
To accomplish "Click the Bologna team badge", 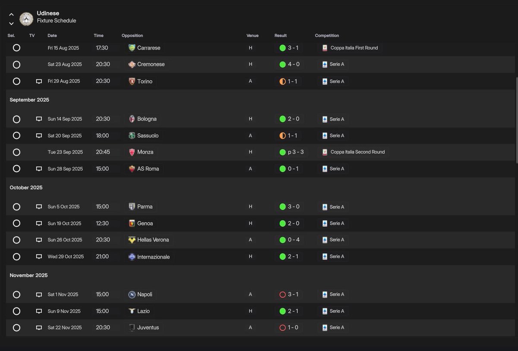I will click(x=132, y=119).
